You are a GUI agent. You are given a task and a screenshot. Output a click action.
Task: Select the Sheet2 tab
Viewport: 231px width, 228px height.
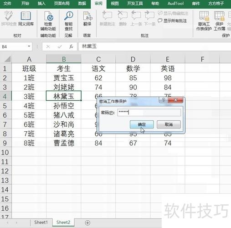[x=63, y=223]
